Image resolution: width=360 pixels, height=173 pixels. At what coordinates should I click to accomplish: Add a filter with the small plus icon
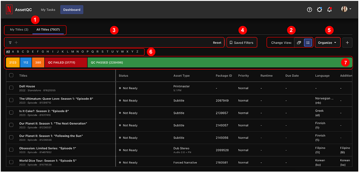[16, 43]
